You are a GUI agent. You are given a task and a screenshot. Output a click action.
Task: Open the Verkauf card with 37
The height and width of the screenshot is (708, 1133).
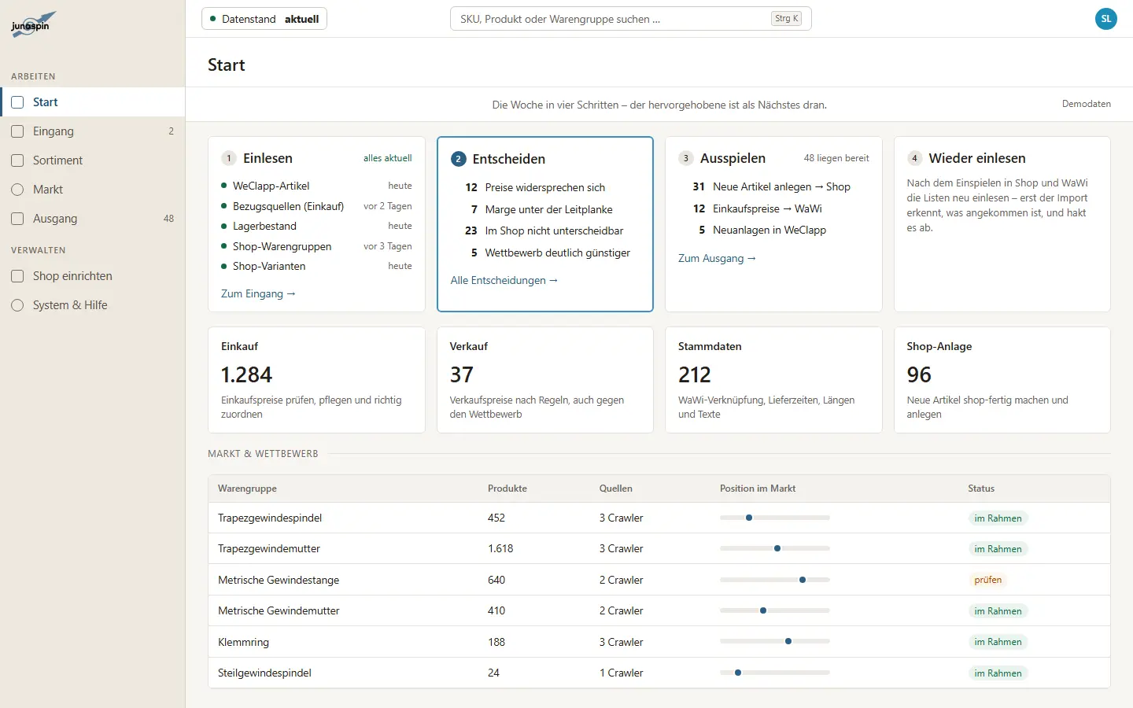pyautogui.click(x=545, y=380)
